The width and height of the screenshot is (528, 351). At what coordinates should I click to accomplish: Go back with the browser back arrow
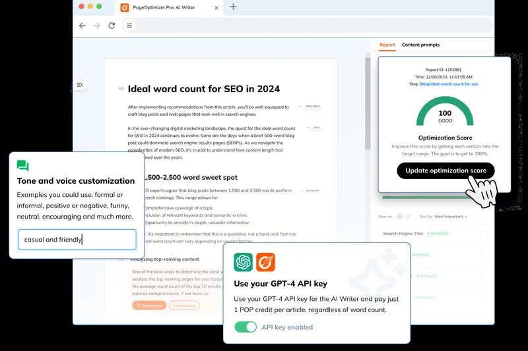coord(82,26)
